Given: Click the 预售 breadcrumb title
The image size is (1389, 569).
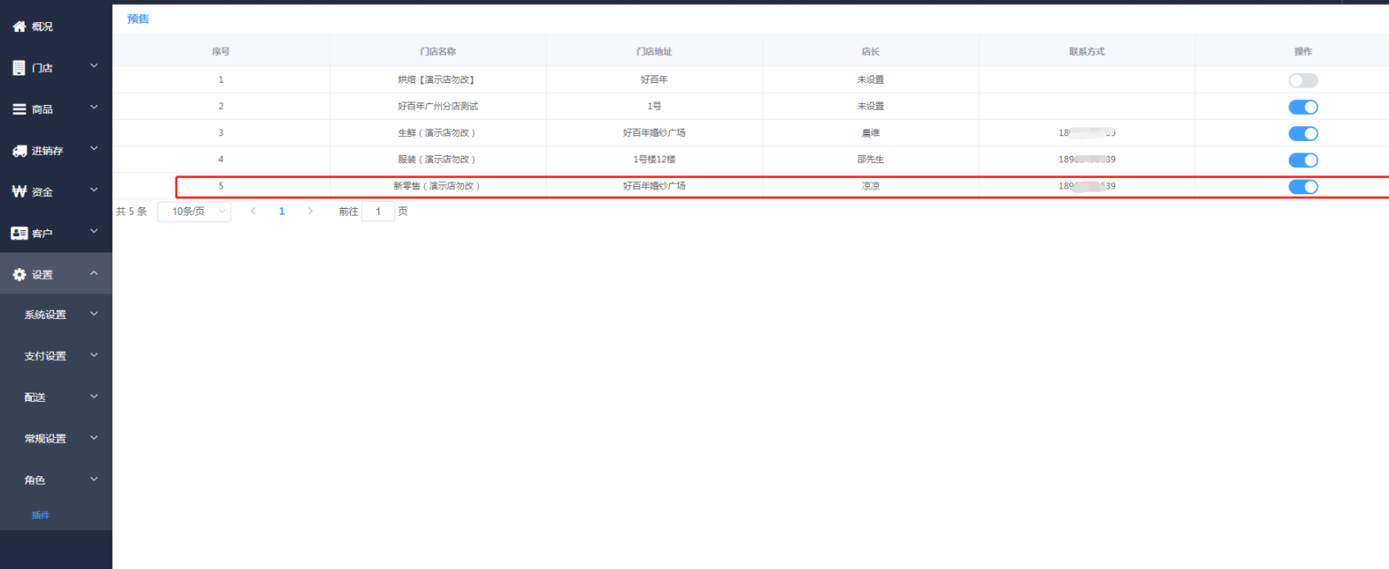Looking at the screenshot, I should (138, 19).
